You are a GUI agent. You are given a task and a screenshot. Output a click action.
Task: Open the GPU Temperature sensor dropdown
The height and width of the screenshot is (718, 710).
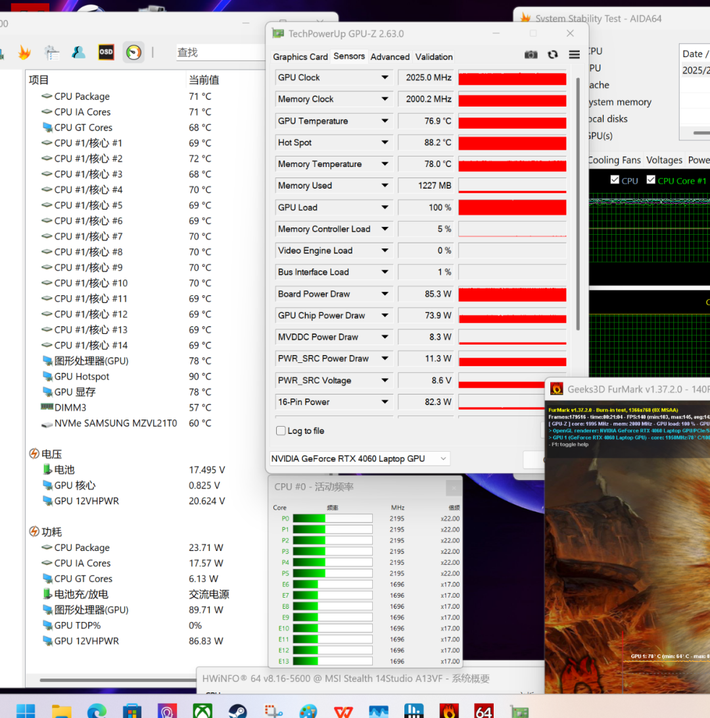pos(385,121)
